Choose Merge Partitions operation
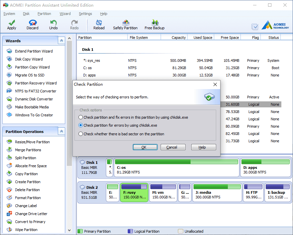293x235 pixels. [x=28, y=150]
